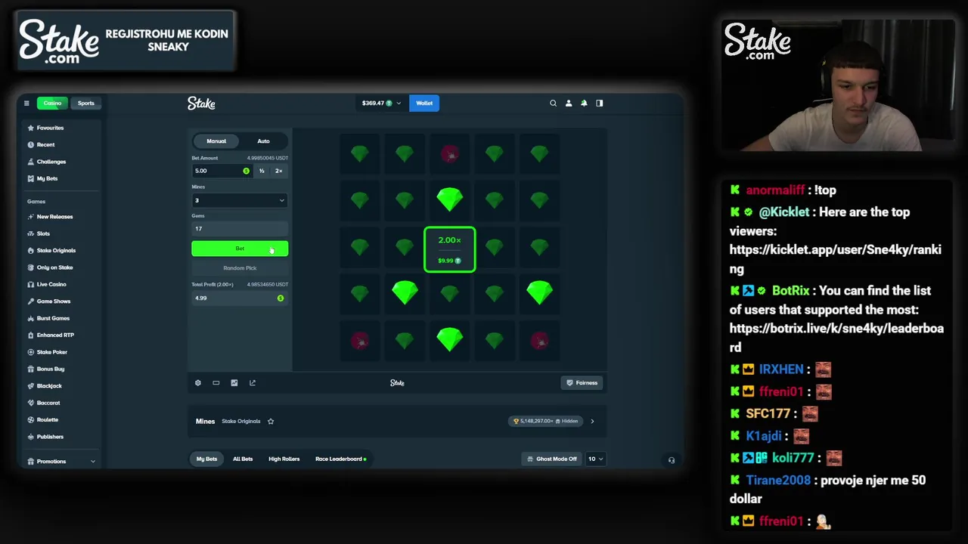Click the pop-out game icon

coord(253,382)
